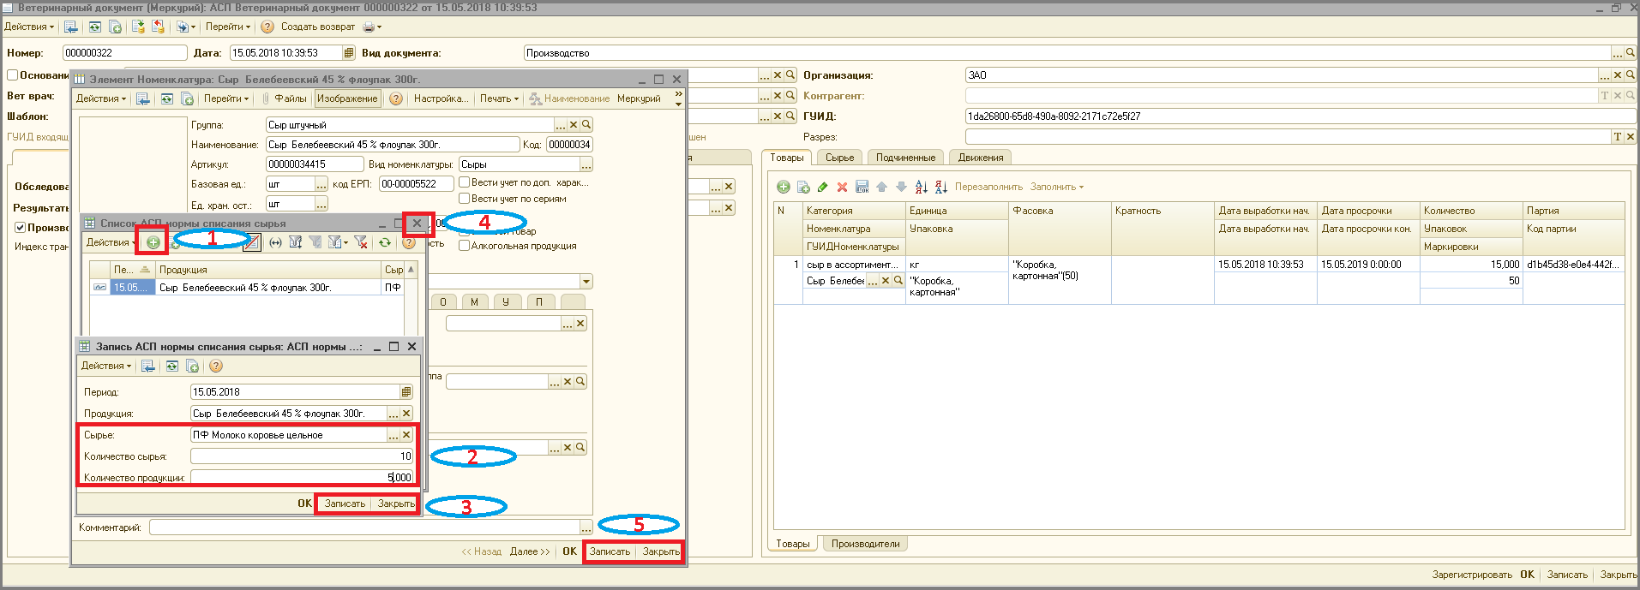This screenshot has height=590, width=1640.
Task: Click search magnifier for Организация field
Action: (x=1631, y=75)
